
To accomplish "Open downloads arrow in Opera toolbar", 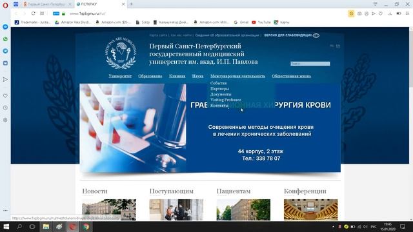I will [390, 14].
